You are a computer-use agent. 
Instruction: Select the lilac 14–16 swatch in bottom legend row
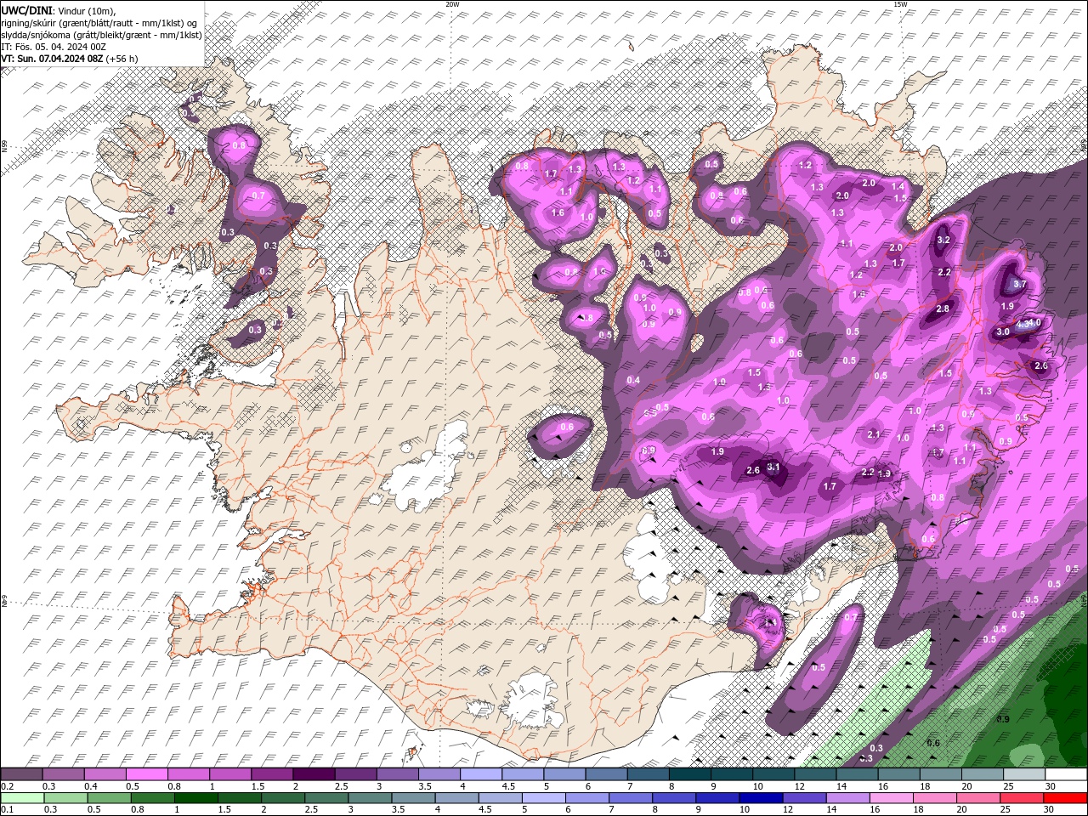point(848,797)
